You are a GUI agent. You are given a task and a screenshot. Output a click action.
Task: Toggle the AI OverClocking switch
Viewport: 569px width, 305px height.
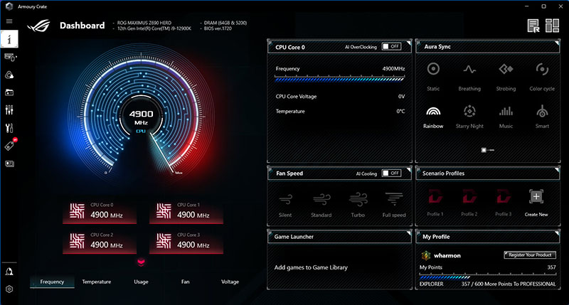392,46
